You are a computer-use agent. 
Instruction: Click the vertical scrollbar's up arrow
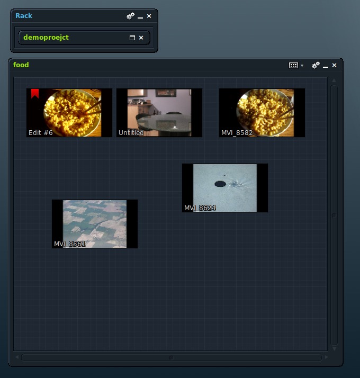click(x=334, y=81)
